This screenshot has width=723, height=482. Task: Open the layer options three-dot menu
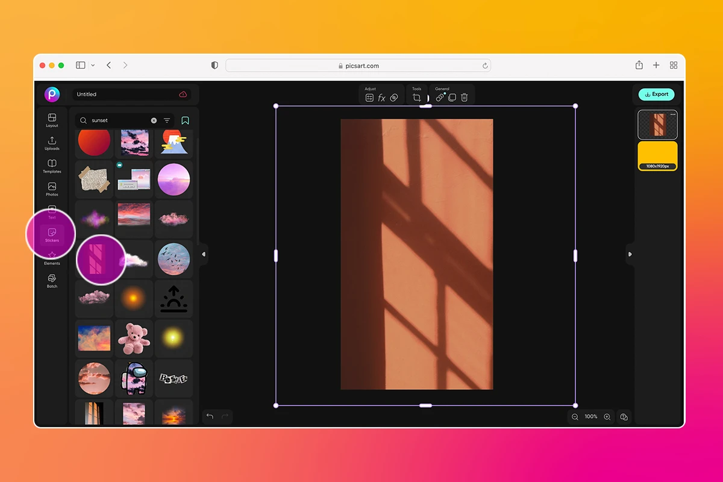coord(673,114)
